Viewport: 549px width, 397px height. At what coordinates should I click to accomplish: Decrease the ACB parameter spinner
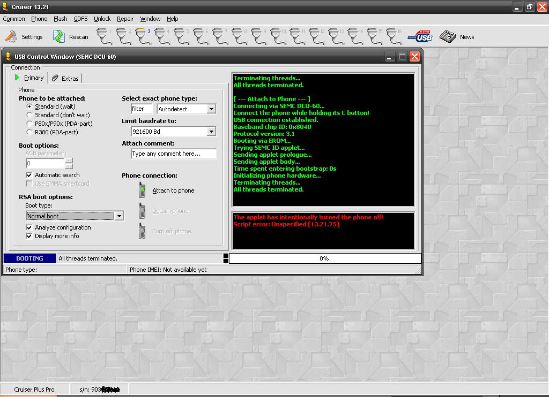pyautogui.click(x=69, y=166)
